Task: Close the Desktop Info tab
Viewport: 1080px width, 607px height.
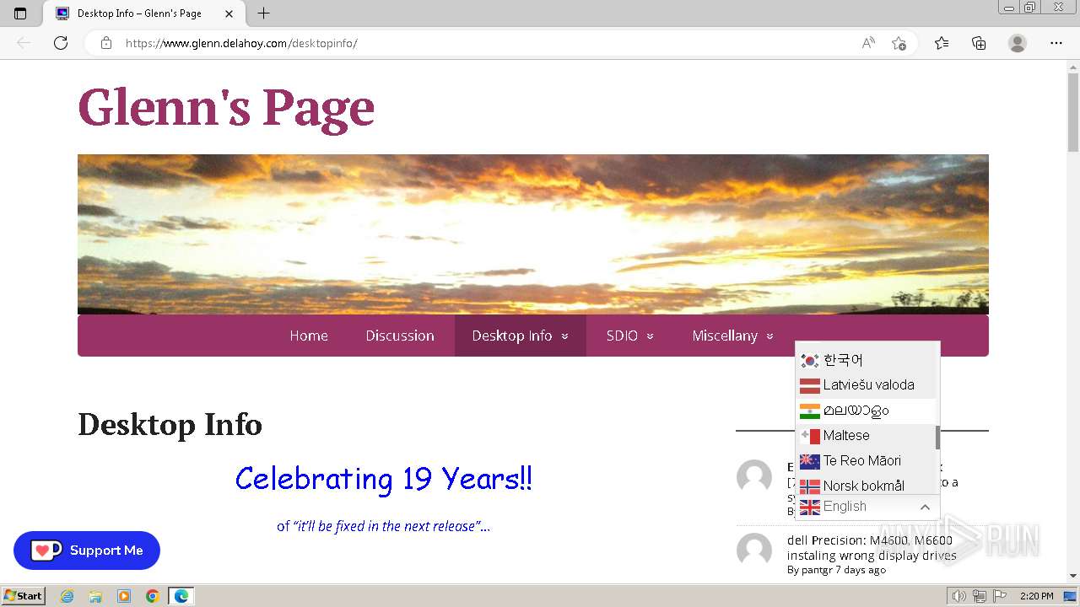Action: (x=229, y=13)
